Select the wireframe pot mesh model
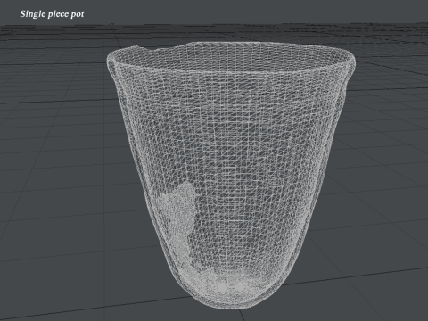The image size is (428, 321). (231, 176)
